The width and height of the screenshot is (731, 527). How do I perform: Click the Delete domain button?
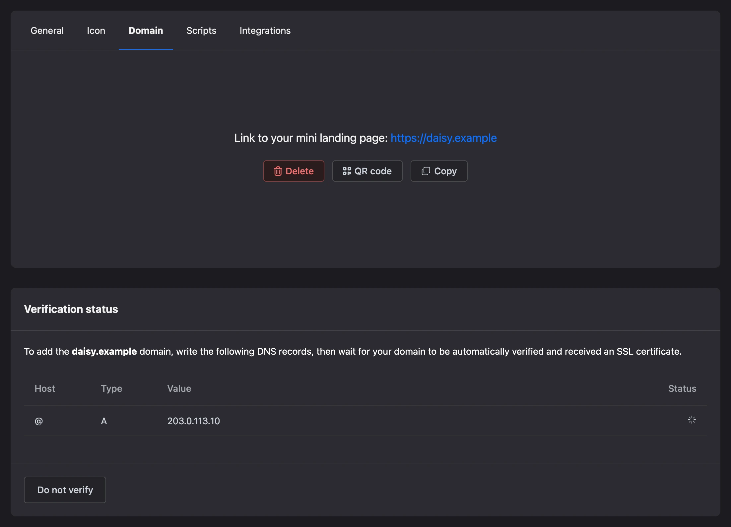294,171
